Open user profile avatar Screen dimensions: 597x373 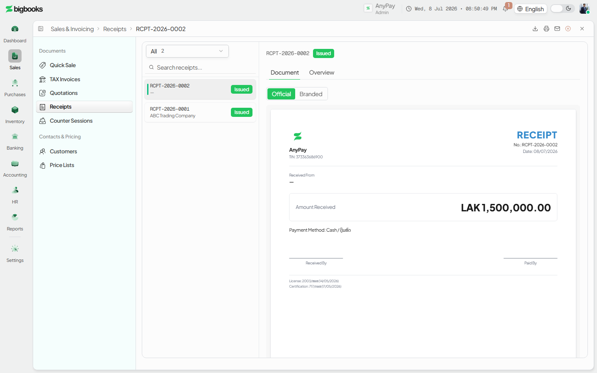(x=584, y=9)
